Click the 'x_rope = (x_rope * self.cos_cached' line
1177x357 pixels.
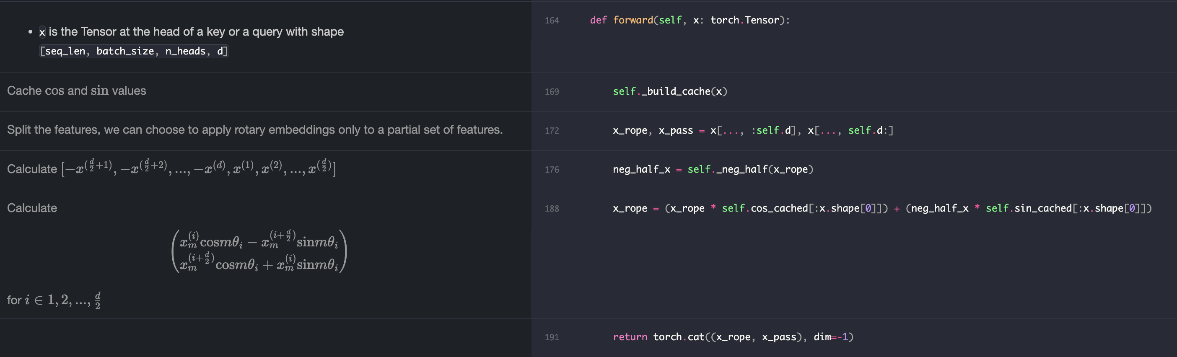click(x=882, y=209)
